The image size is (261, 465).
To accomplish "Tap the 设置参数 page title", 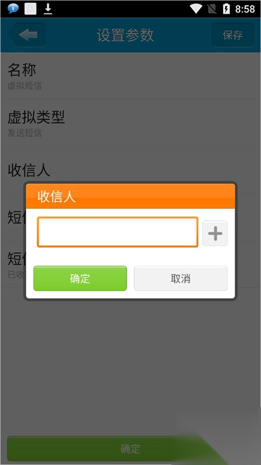I will [126, 35].
